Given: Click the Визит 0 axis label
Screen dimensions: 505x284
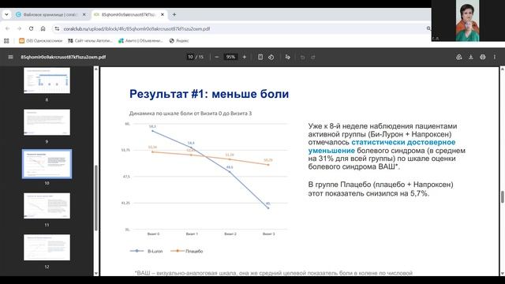Looking at the screenshot, I should point(153,234).
